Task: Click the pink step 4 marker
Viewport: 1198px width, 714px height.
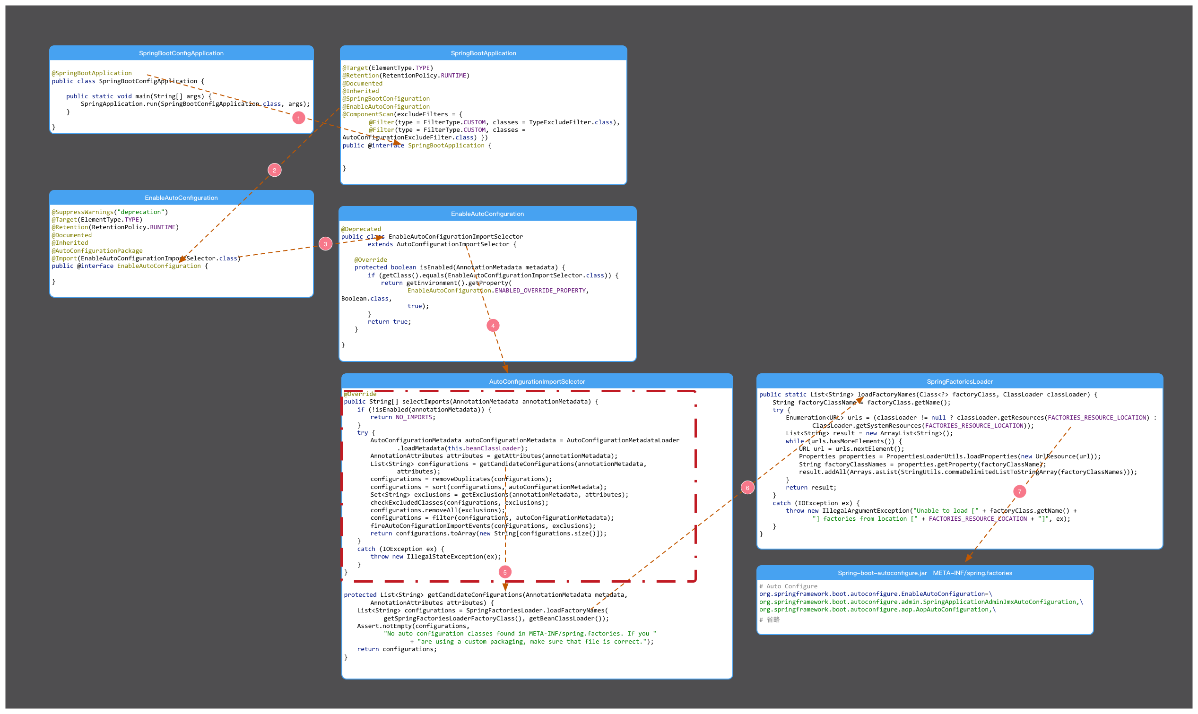Action: point(492,326)
